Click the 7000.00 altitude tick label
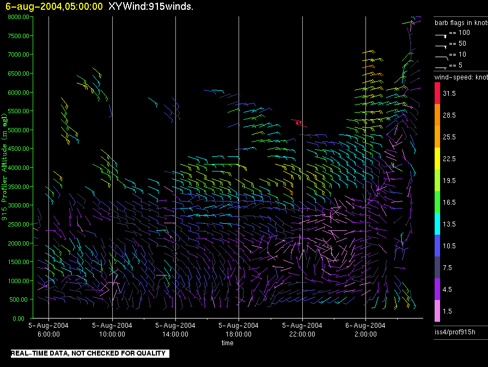The image size is (488, 367). pos(19,54)
